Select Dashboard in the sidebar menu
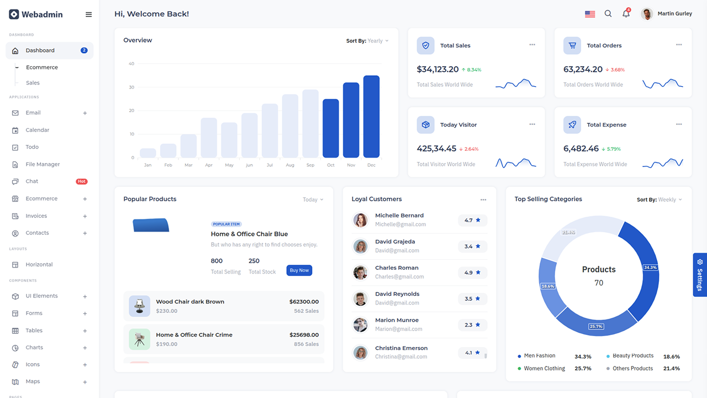The height and width of the screenshot is (398, 707). pyautogui.click(x=39, y=50)
